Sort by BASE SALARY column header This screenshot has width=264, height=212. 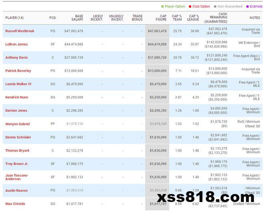[x=77, y=18]
